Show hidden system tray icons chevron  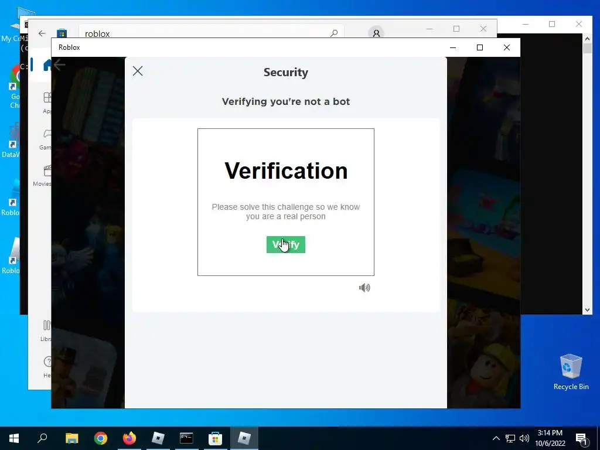(496, 438)
